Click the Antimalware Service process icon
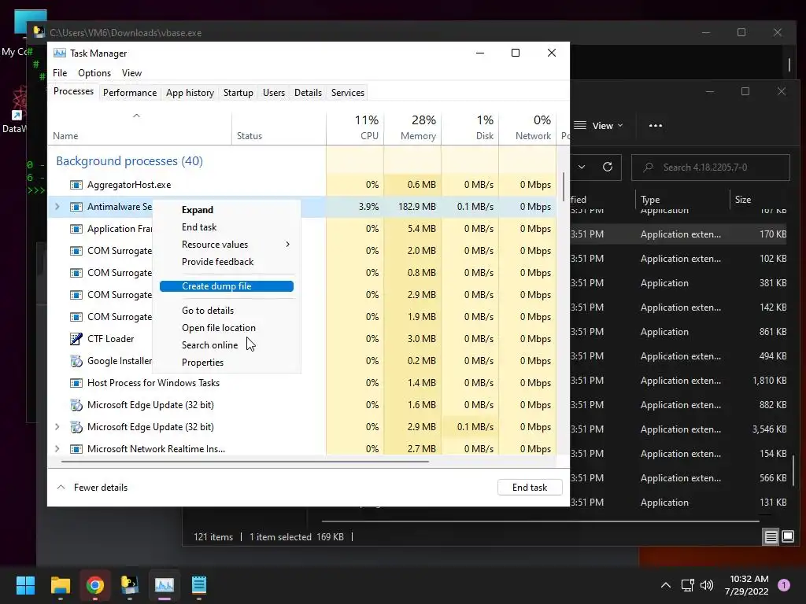This screenshot has width=806, height=604. pos(76,207)
